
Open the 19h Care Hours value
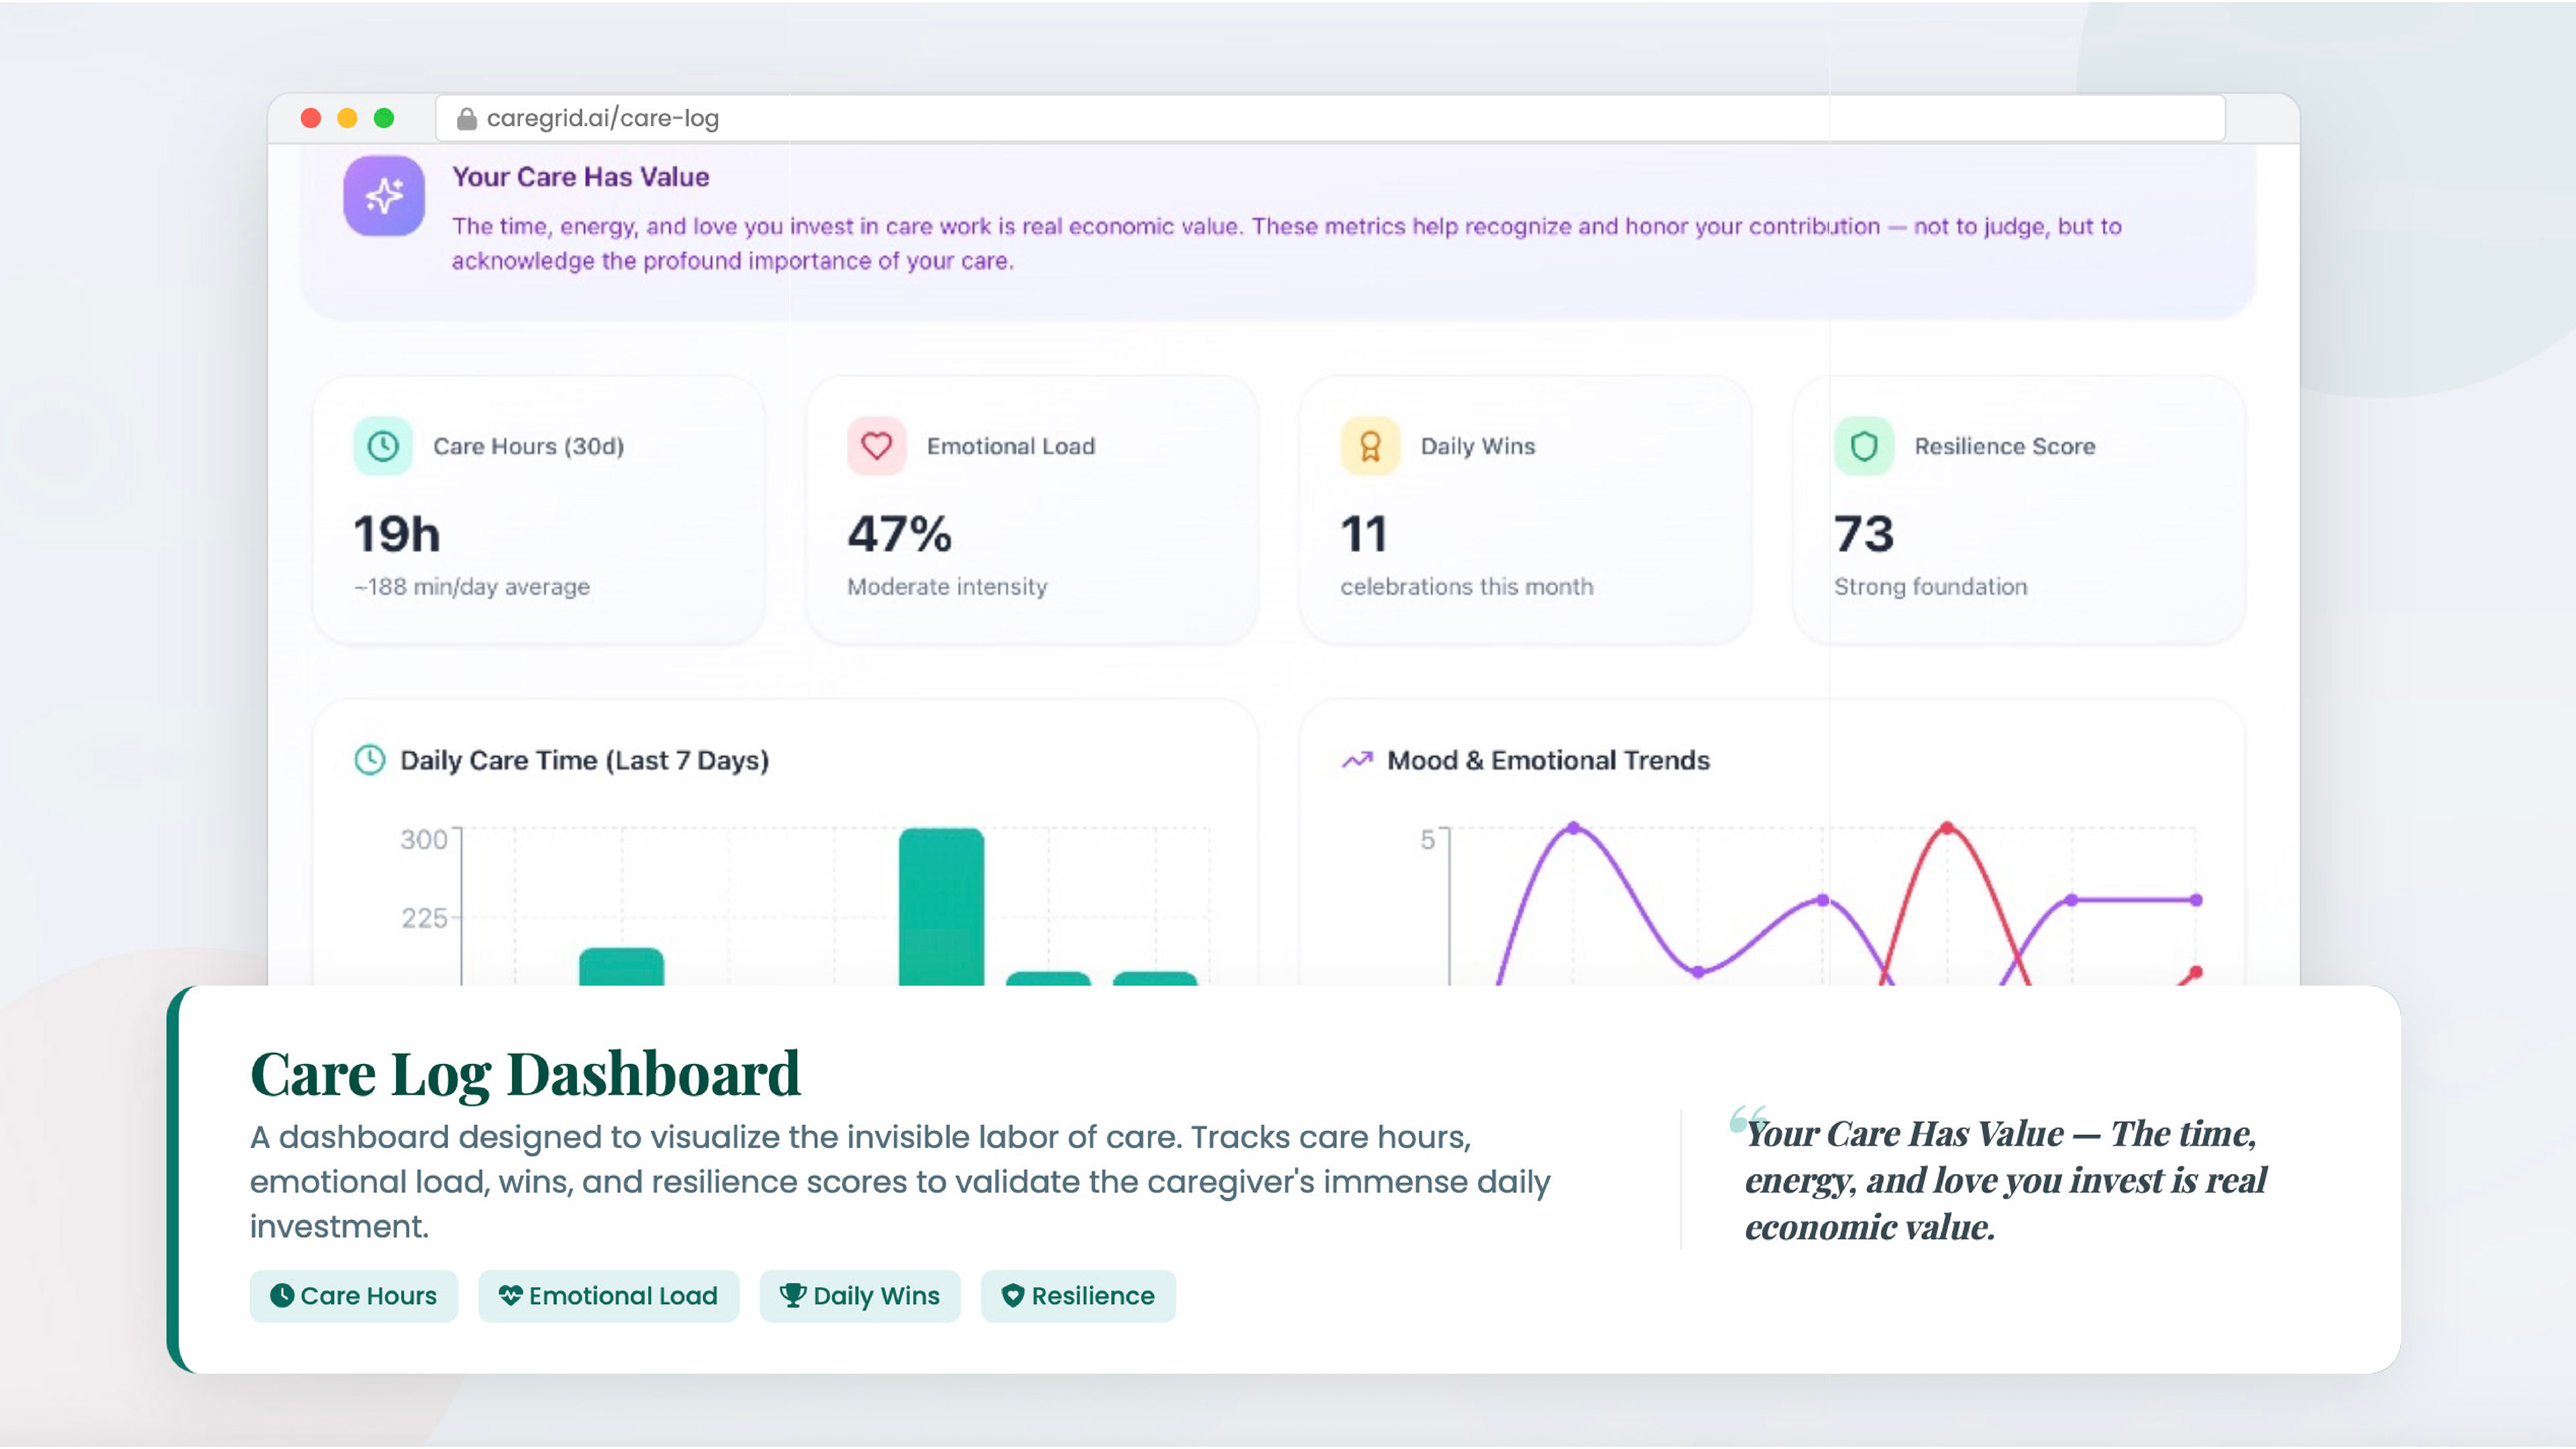(x=396, y=534)
